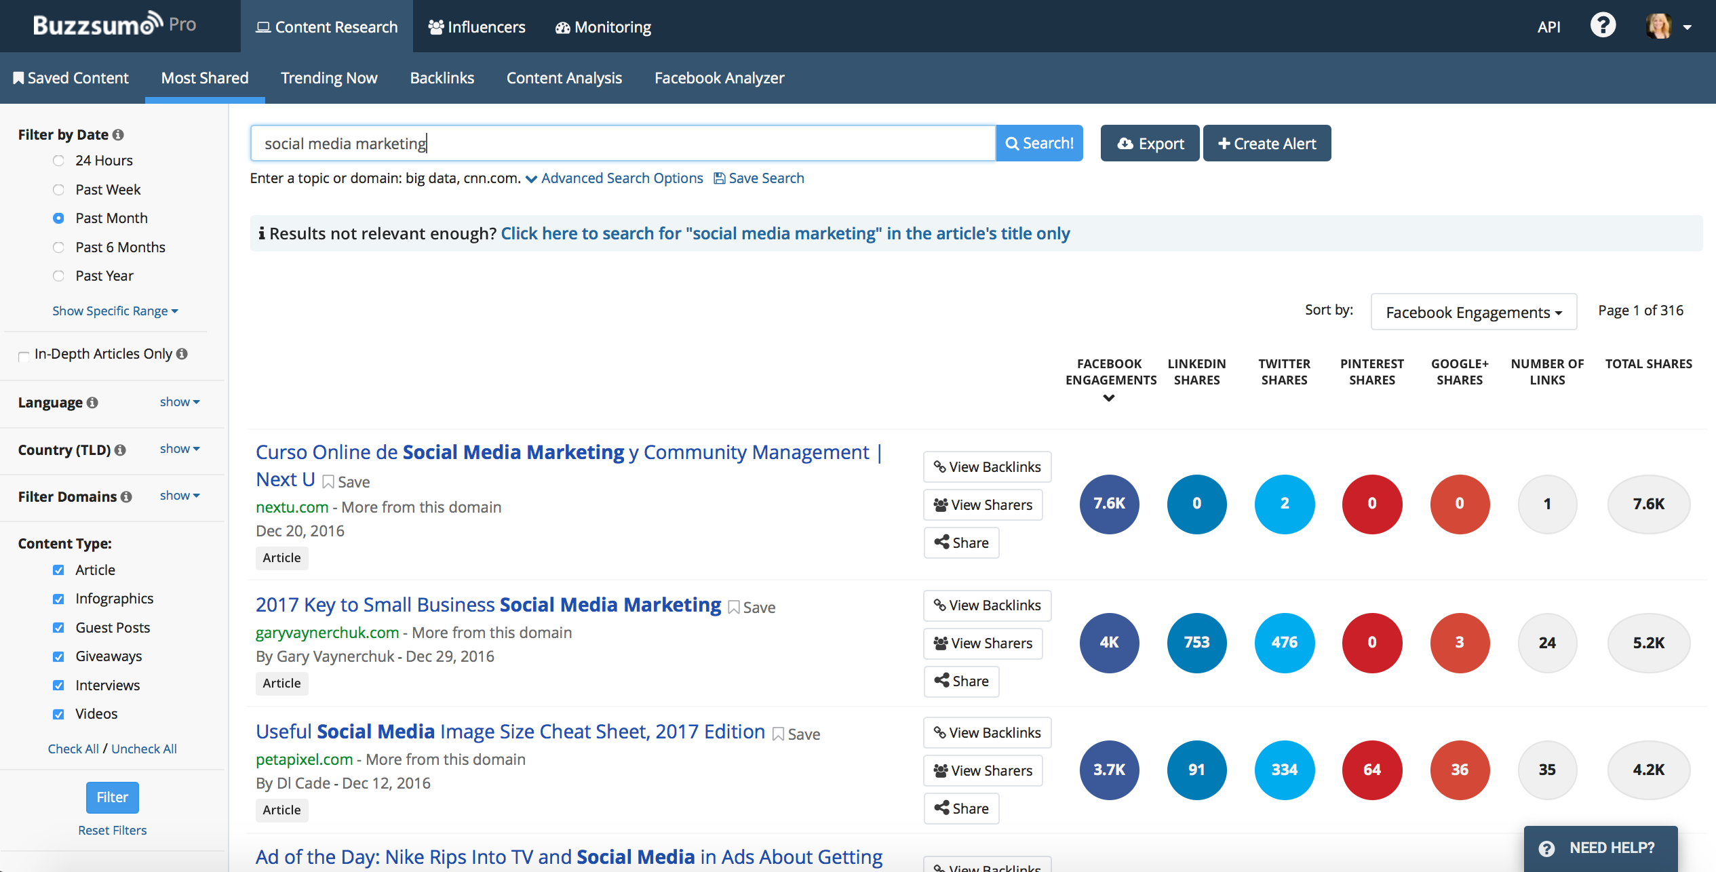Click the Language info icon

(x=93, y=403)
